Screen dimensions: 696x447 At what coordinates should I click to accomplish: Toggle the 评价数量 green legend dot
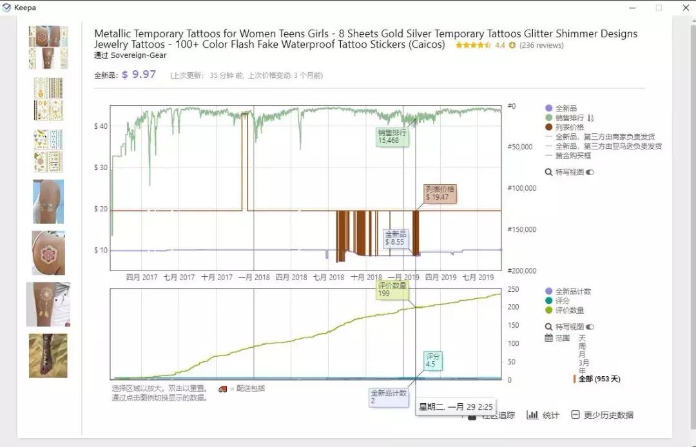pyautogui.click(x=548, y=310)
